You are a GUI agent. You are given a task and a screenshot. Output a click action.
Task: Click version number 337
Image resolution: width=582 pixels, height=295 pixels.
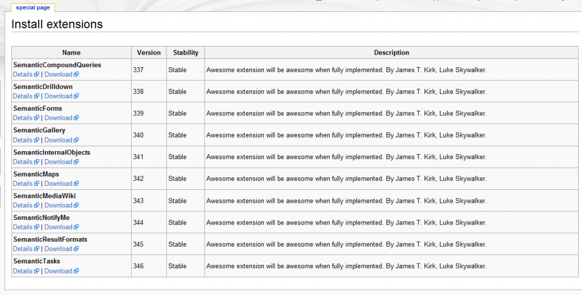click(x=139, y=70)
